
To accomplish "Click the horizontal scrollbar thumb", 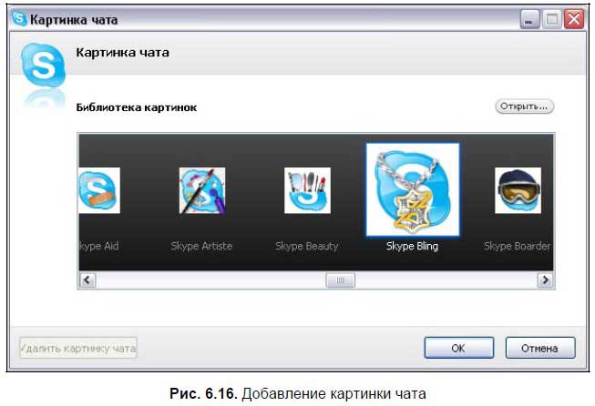I will tap(340, 280).
